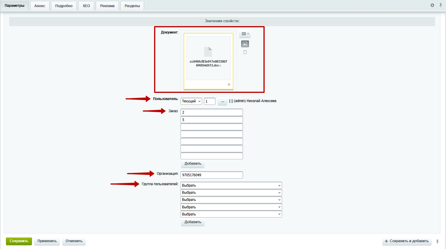Image resolution: width=446 pixels, height=249 pixels.
Task: Expand the user dropdown showing Текущий
Action: (191, 101)
